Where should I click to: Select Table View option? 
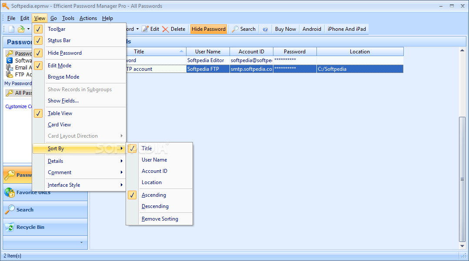(x=79, y=113)
